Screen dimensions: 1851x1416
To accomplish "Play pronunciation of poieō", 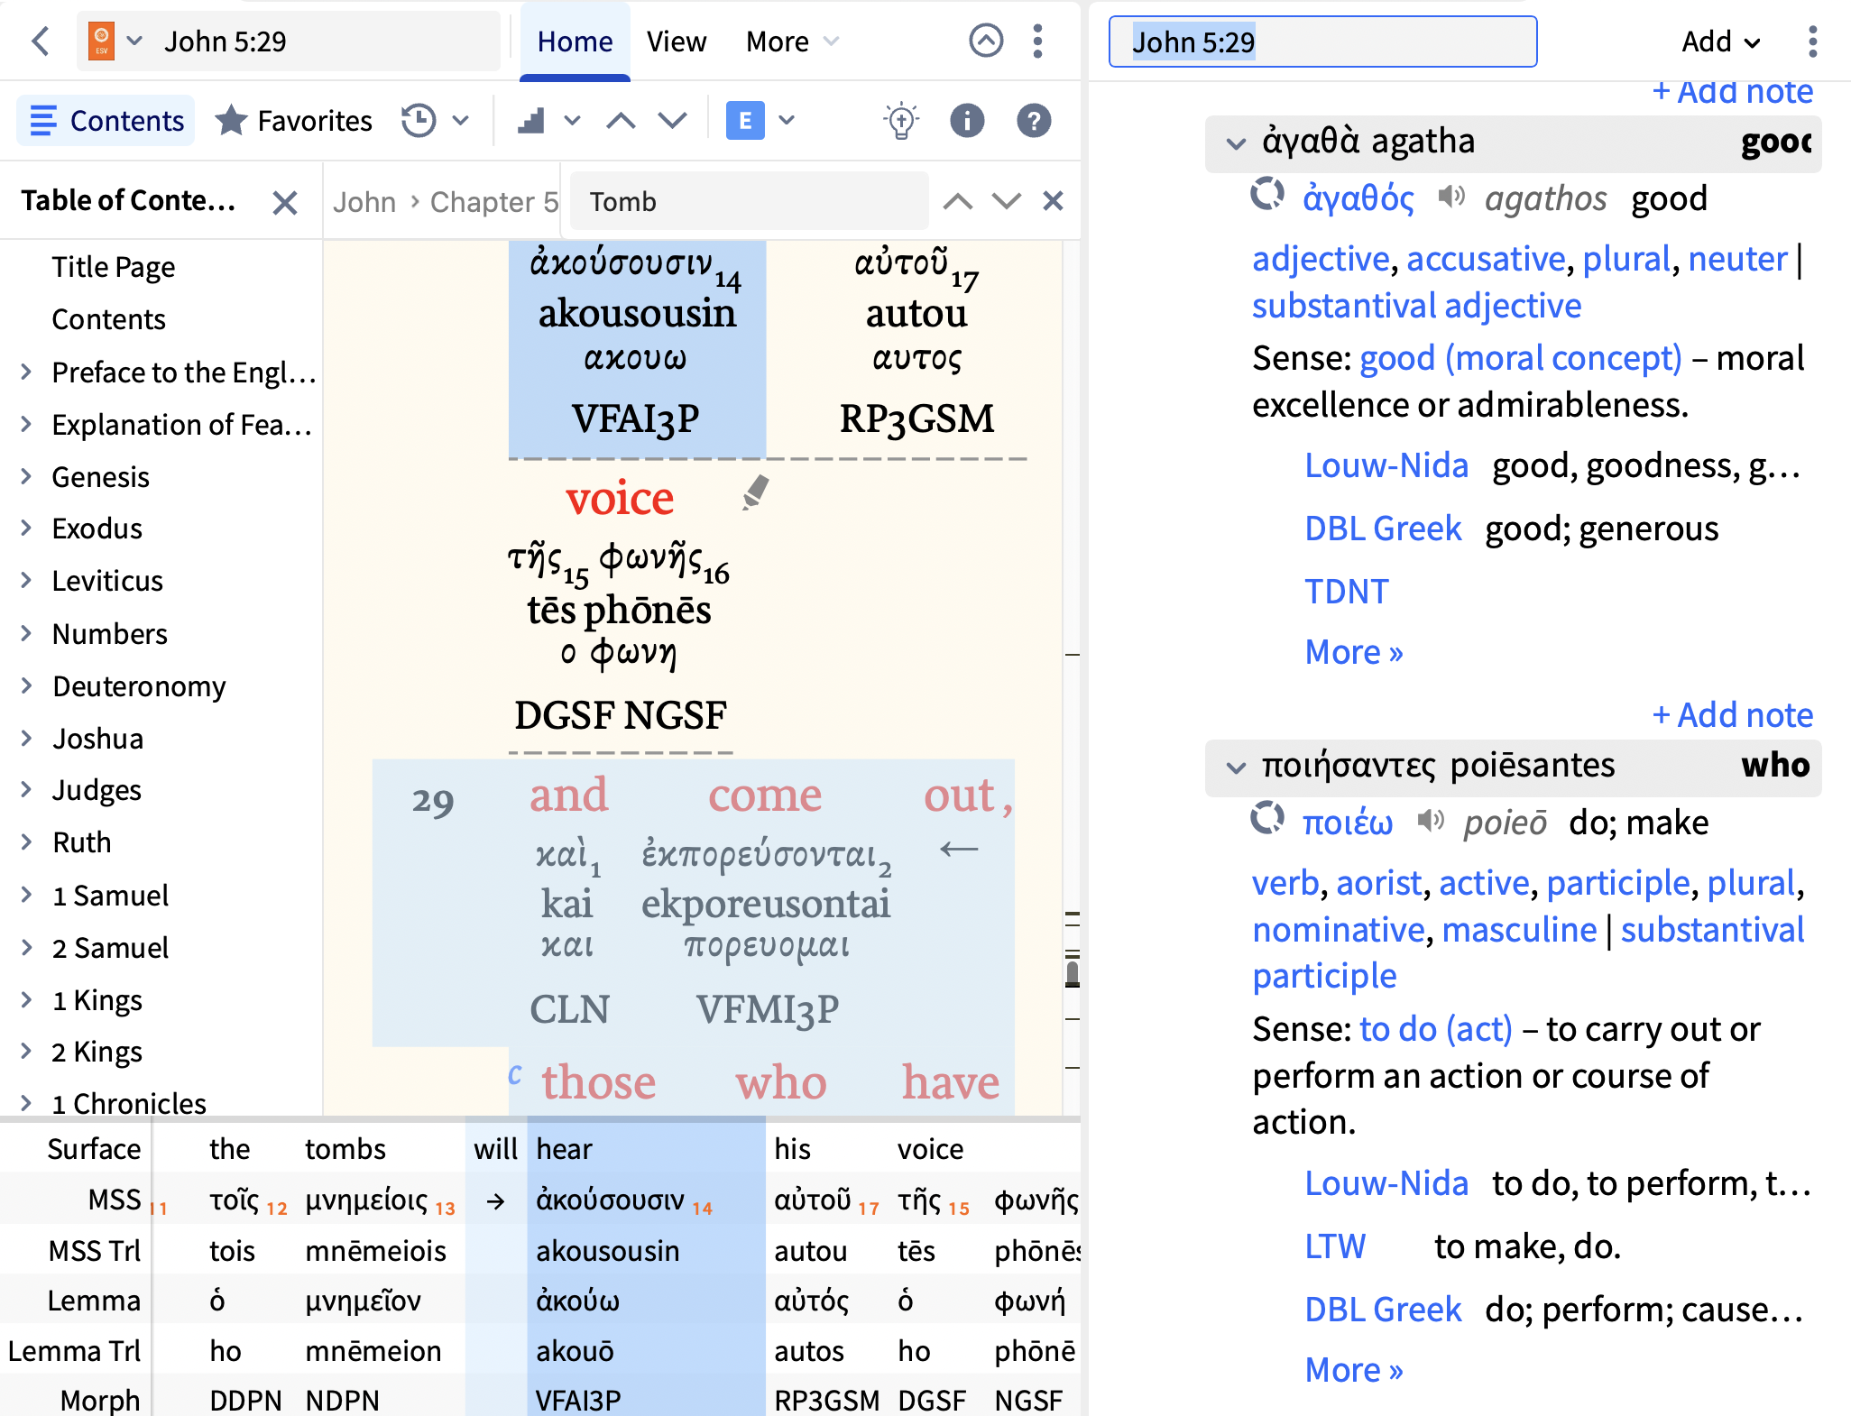I will [1431, 820].
